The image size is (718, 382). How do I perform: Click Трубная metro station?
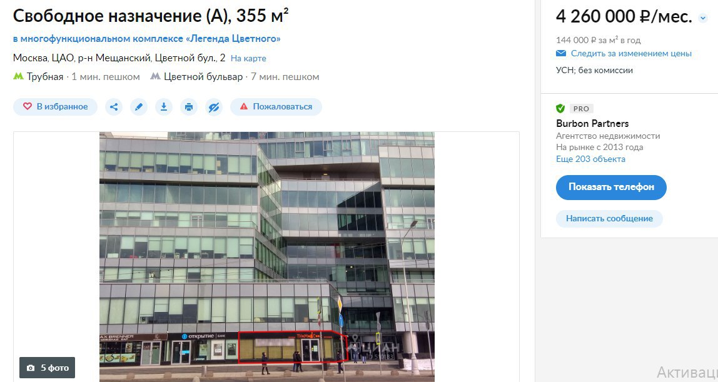point(45,77)
